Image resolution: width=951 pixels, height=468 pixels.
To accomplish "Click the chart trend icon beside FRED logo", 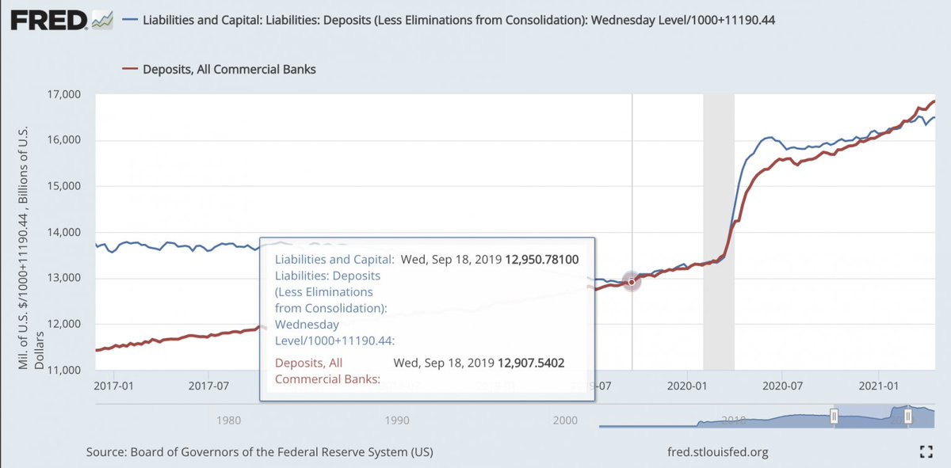I will (102, 20).
